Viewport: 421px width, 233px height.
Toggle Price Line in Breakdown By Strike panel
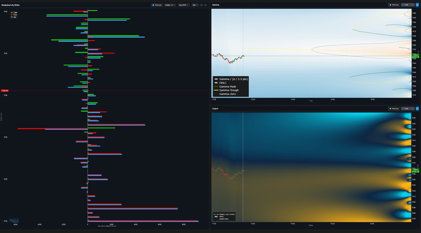[156, 5]
